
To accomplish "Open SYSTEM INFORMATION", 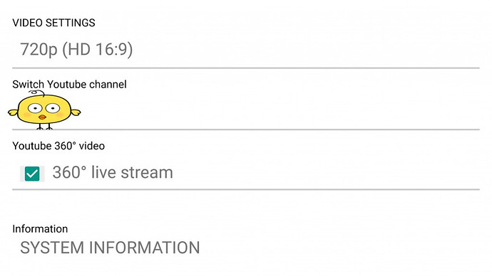I will (110, 248).
